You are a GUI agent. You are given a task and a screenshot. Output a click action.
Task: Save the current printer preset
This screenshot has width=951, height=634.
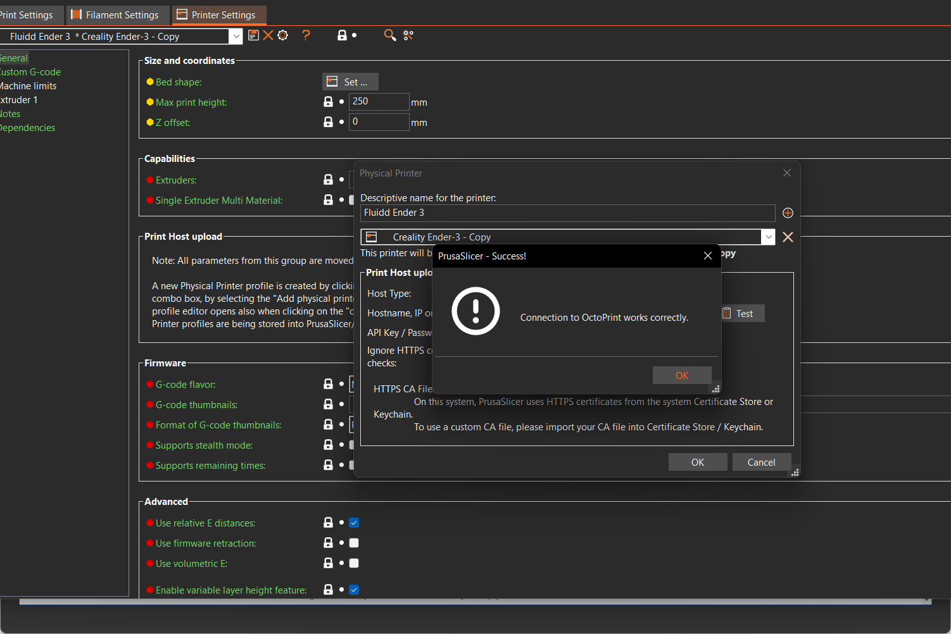point(253,35)
